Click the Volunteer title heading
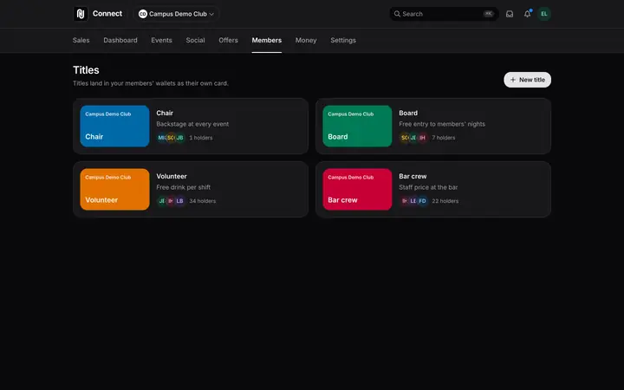This screenshot has width=624, height=390. [x=172, y=176]
